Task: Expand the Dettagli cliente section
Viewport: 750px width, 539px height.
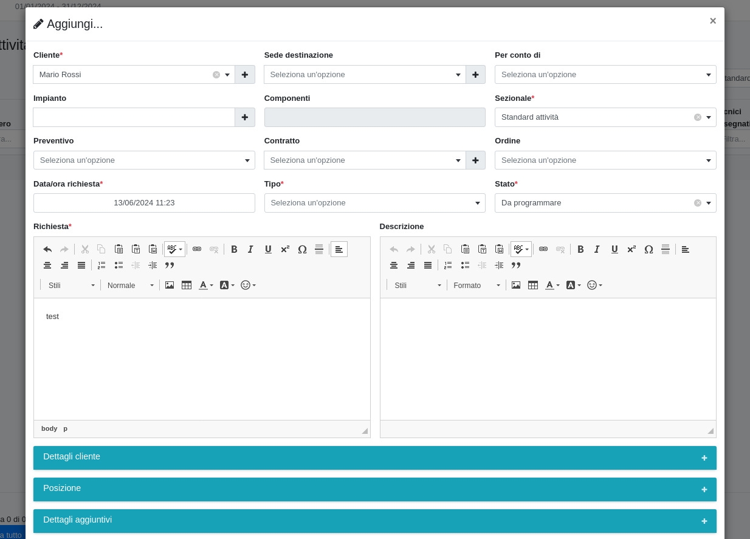Action: coord(374,458)
